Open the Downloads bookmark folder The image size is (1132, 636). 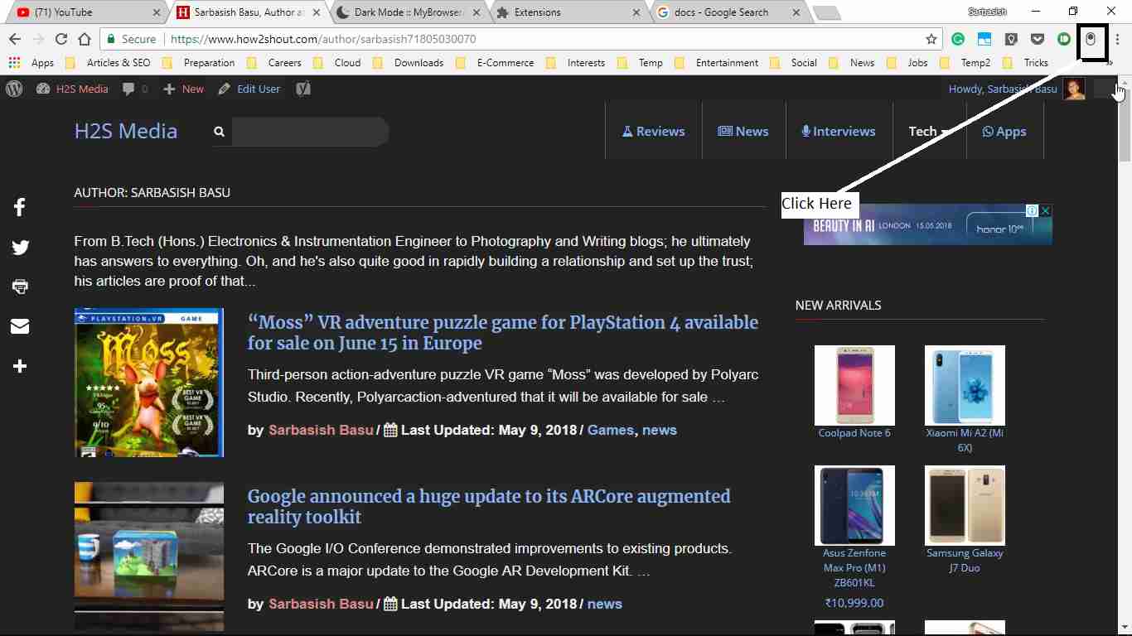(408, 62)
